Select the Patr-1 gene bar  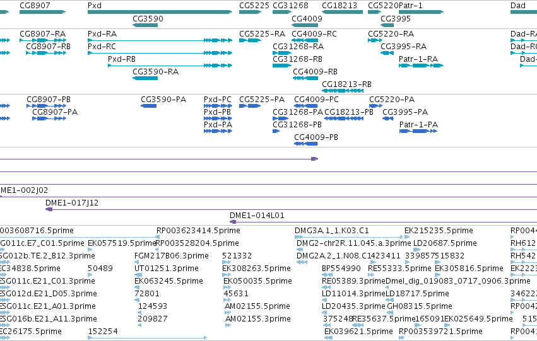click(x=422, y=12)
